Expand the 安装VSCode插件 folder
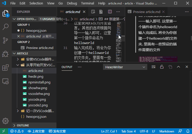Screen dimensions: 192x134 (x=34, y=59)
